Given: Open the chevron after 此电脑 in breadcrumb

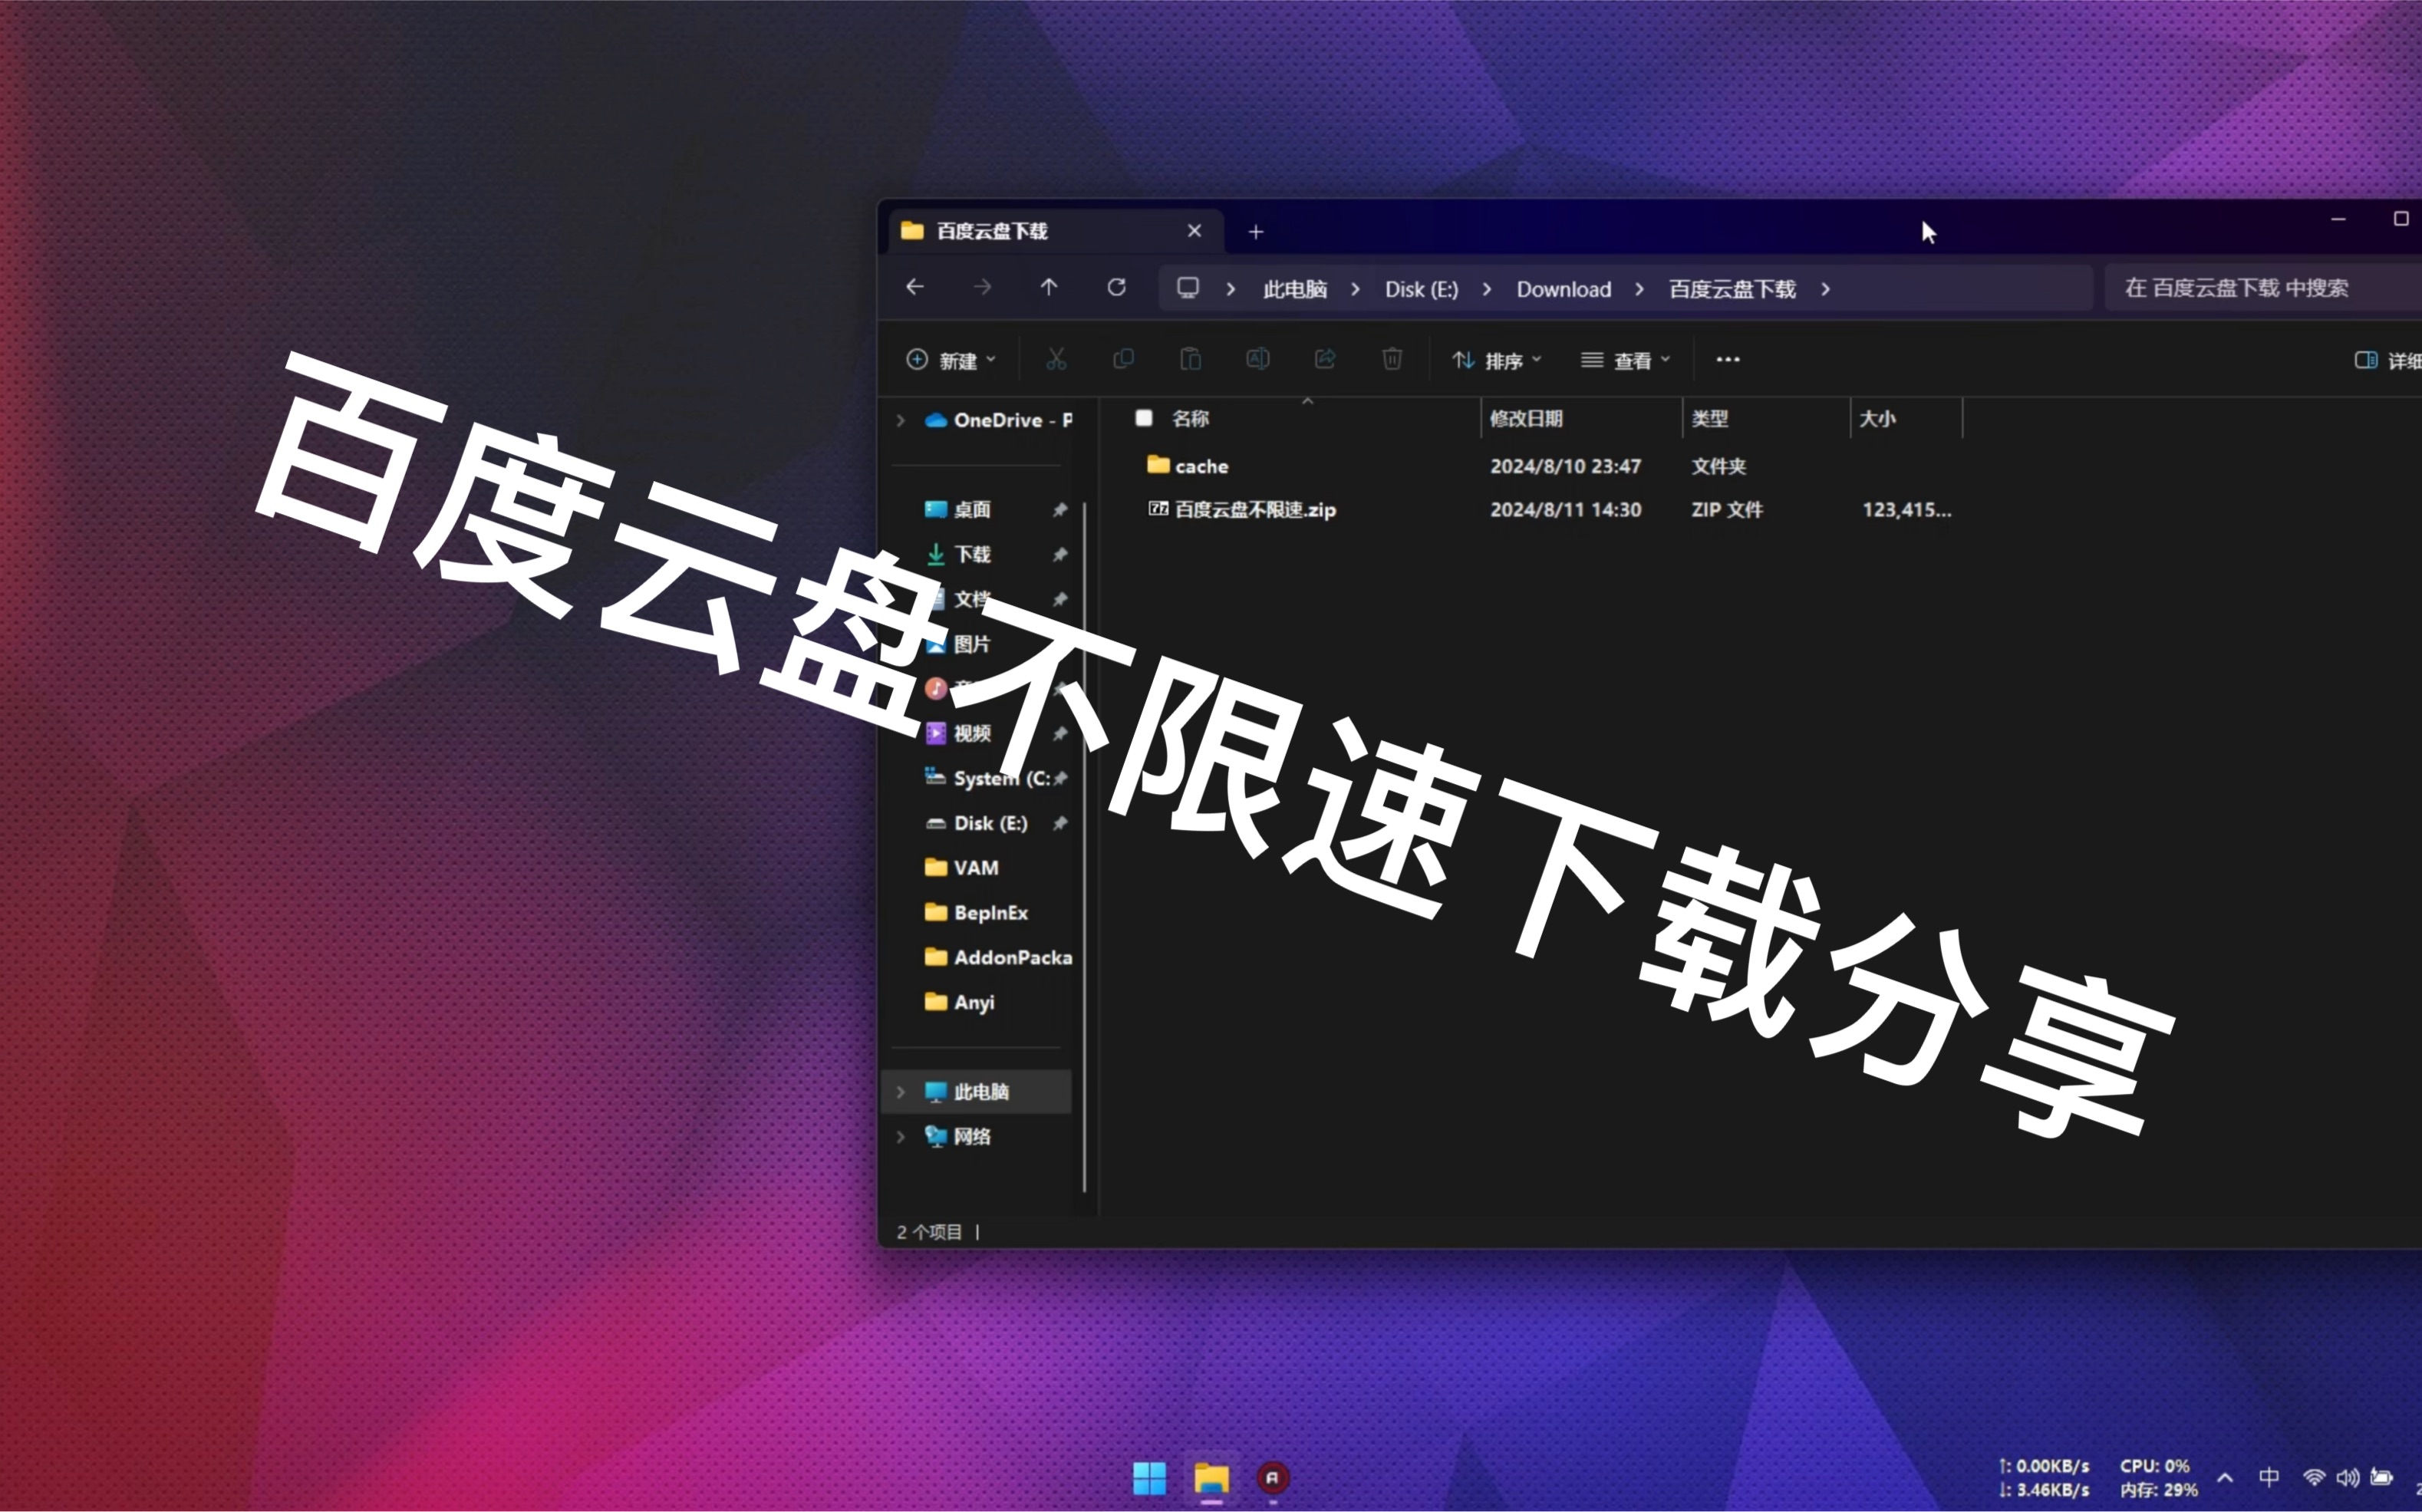Looking at the screenshot, I should tap(1355, 289).
